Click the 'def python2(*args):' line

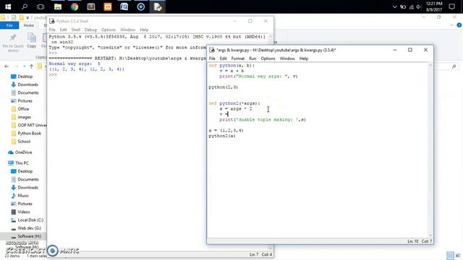[x=234, y=103]
